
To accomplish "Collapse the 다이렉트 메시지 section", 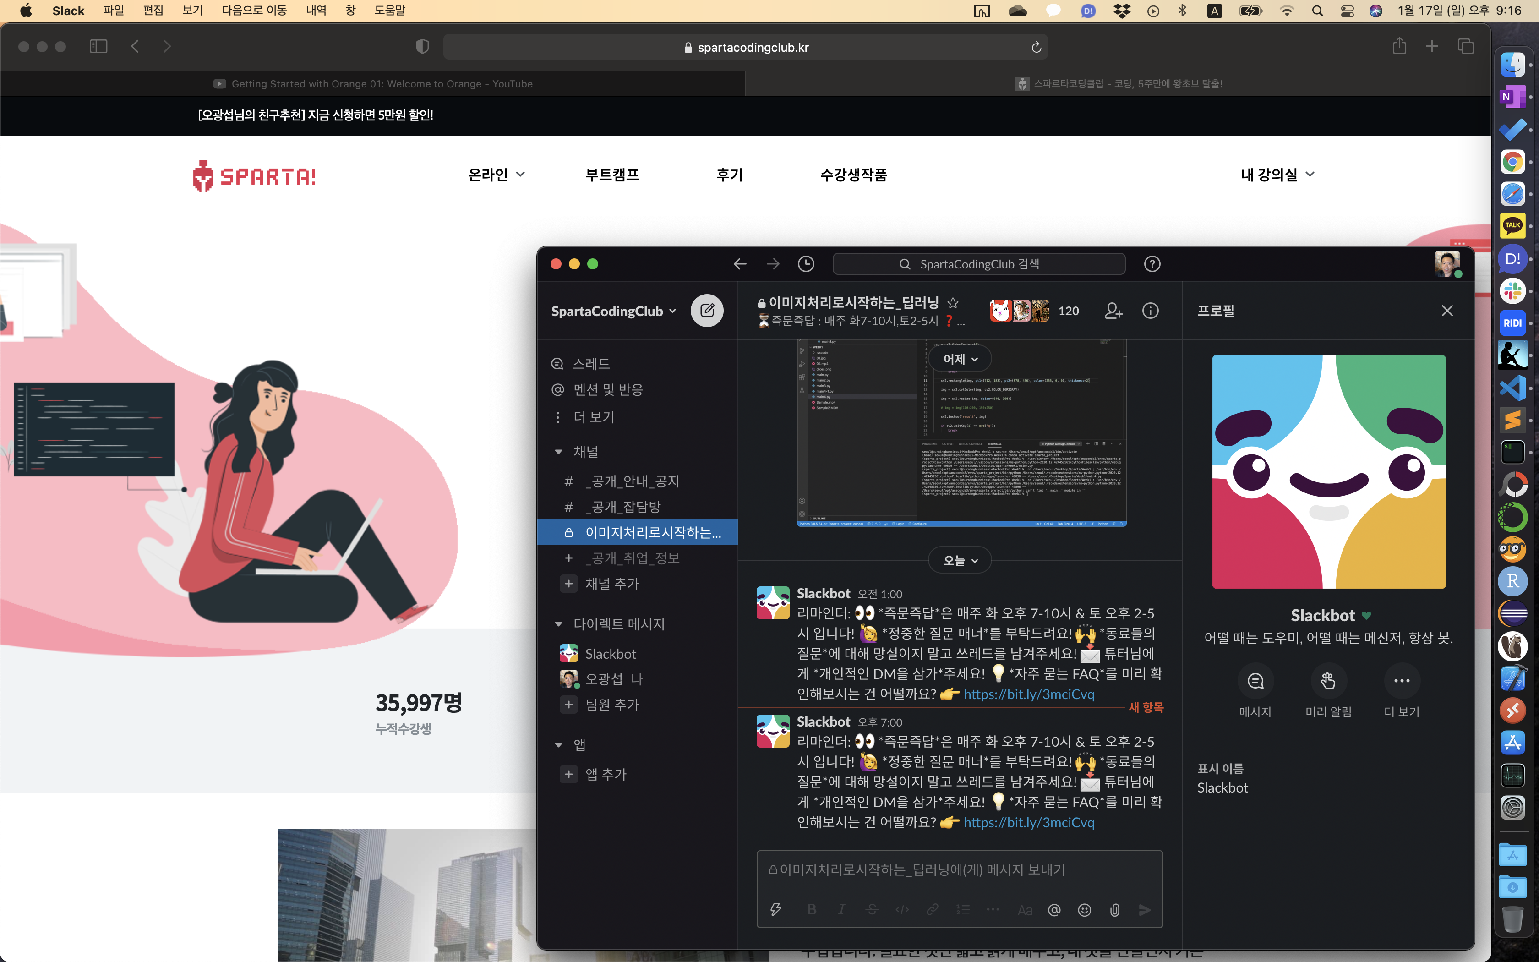I will [x=558, y=624].
